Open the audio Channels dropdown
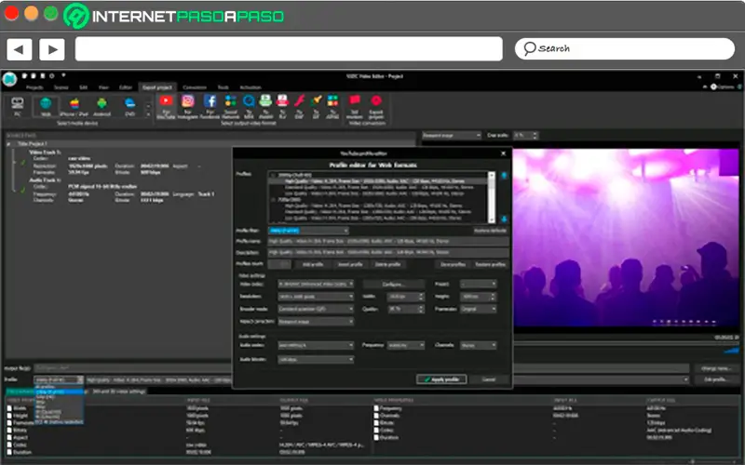745x465 pixels. 478,345
